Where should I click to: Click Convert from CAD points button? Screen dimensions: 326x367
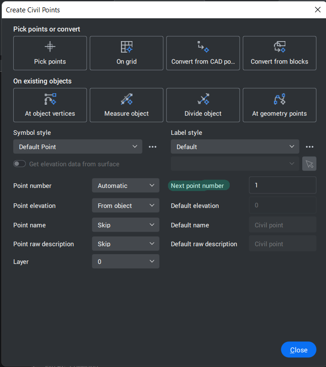click(x=203, y=53)
